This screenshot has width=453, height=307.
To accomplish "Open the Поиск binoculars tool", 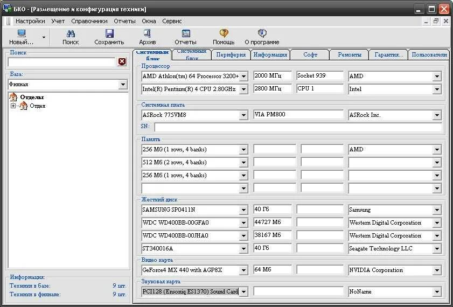I will (71, 33).
